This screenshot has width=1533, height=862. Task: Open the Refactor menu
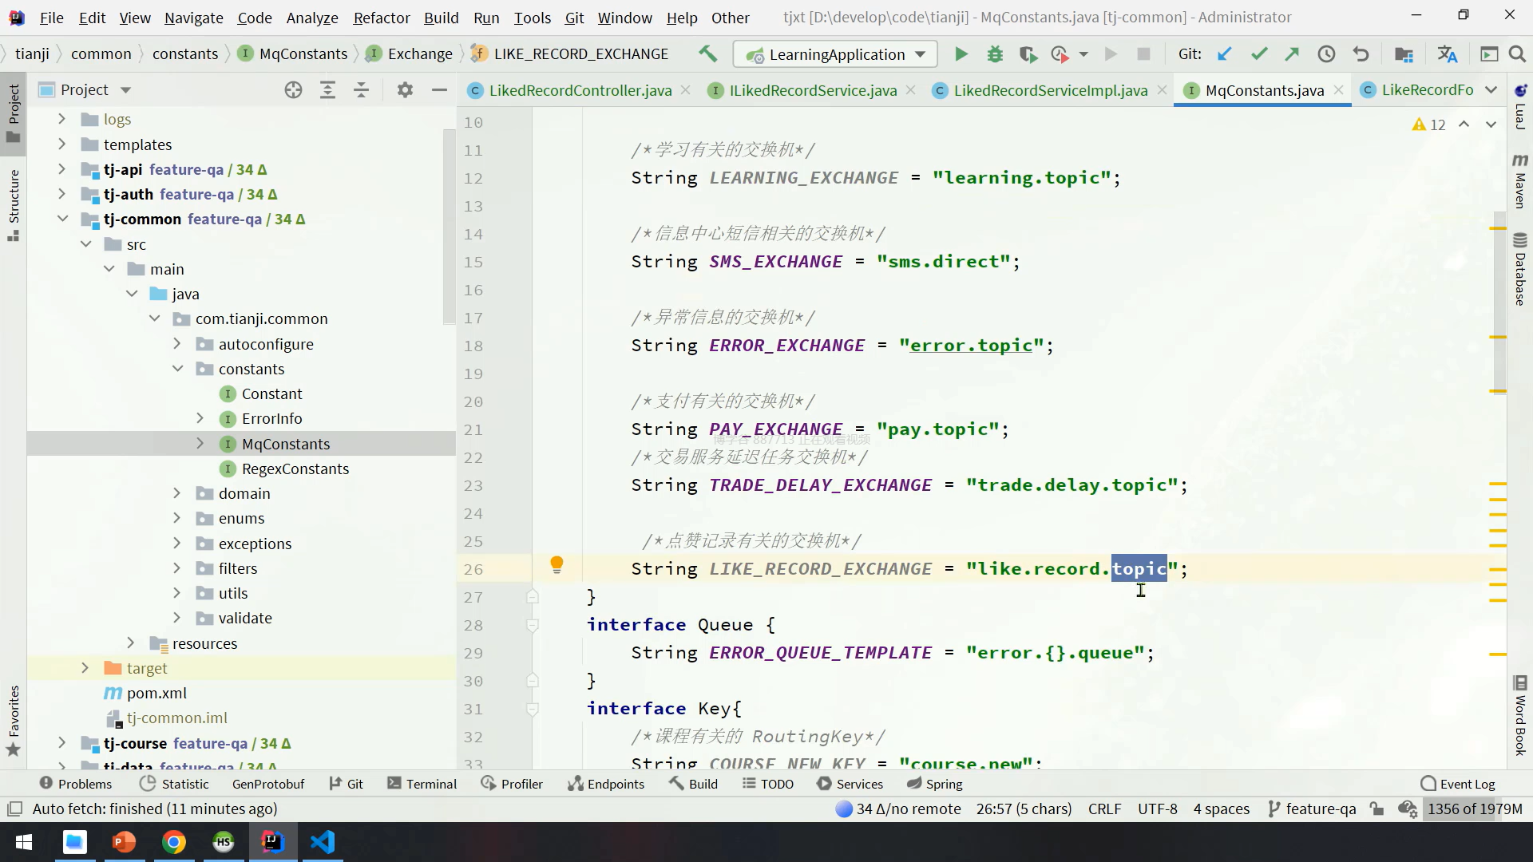(x=381, y=18)
